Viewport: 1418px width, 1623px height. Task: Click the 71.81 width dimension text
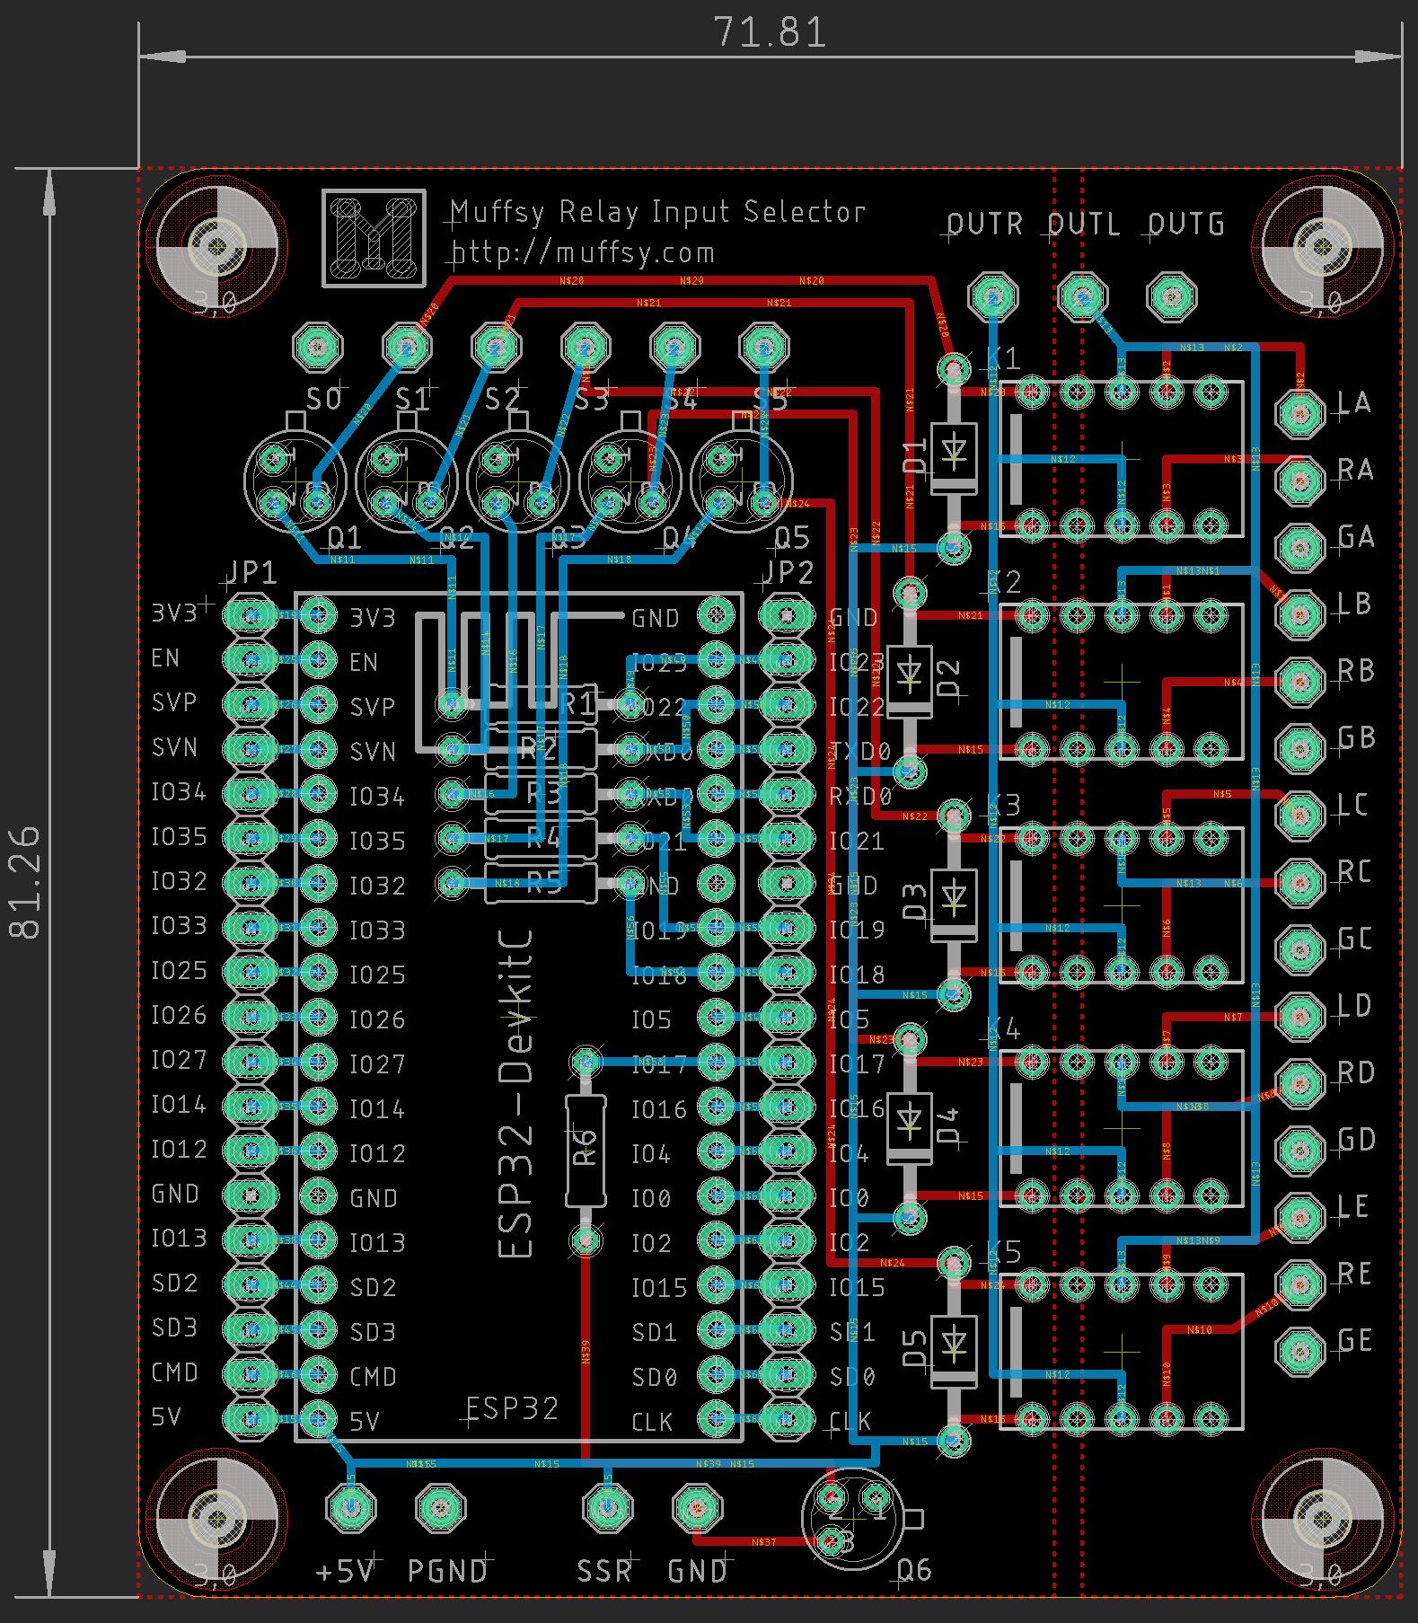tap(770, 33)
